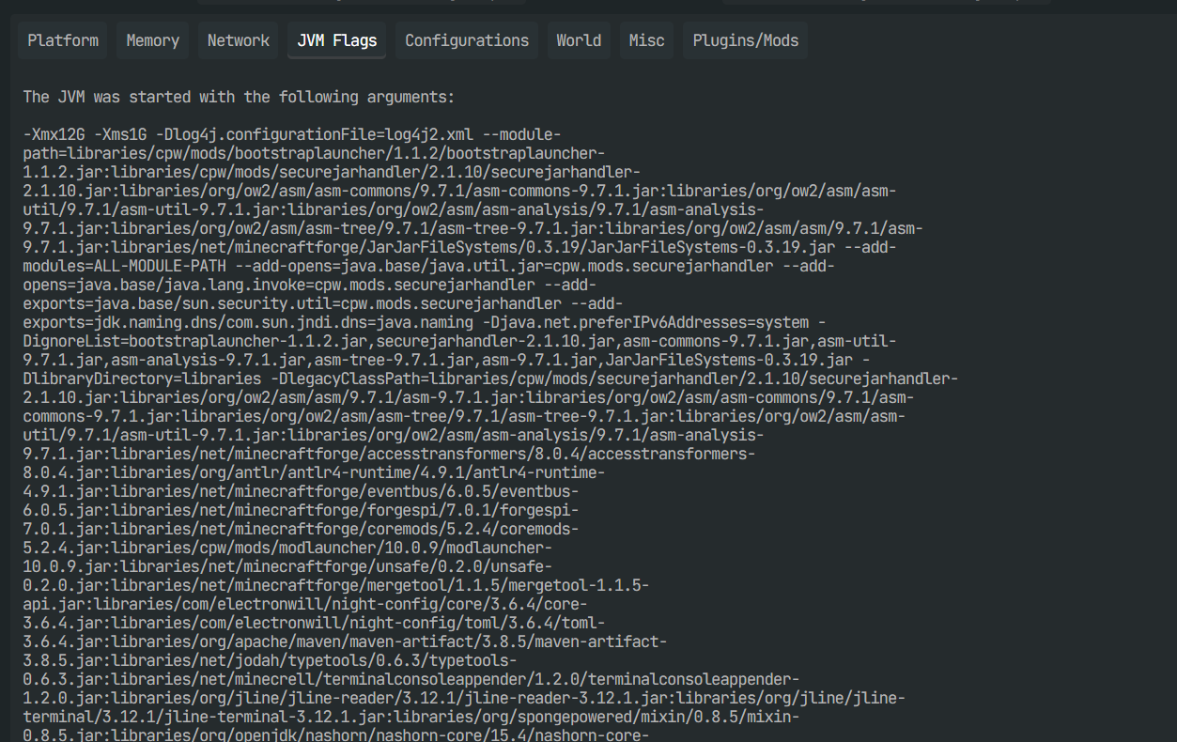The image size is (1177, 742).
Task: Switch to the World tab
Action: coord(579,40)
